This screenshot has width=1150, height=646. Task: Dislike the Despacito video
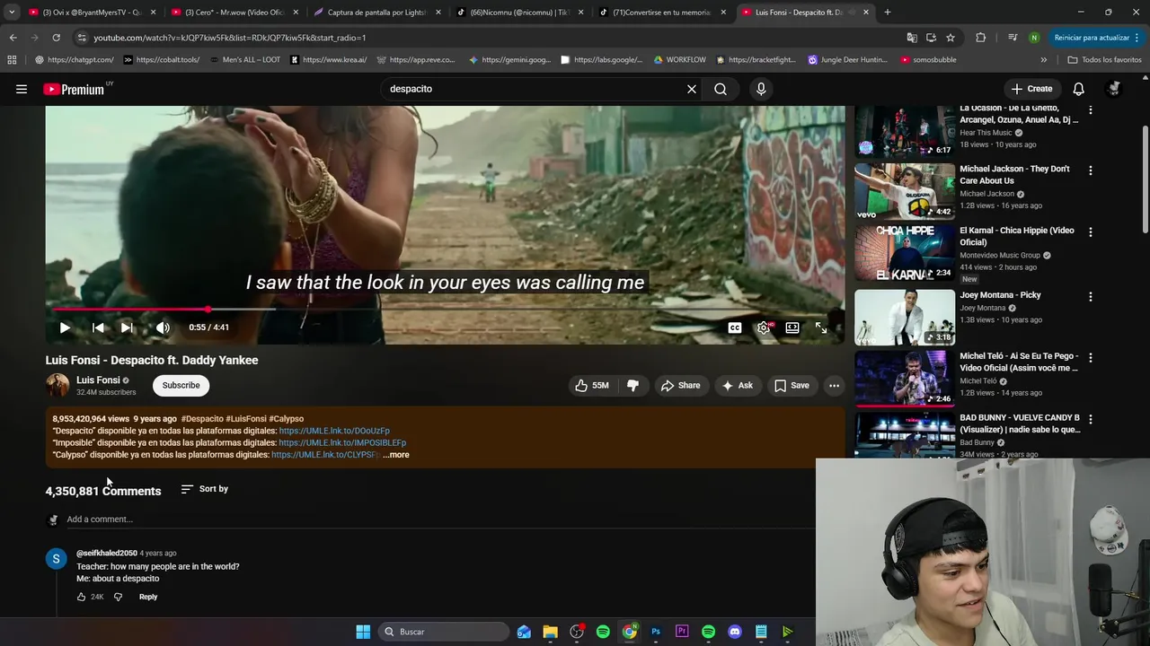click(632, 386)
